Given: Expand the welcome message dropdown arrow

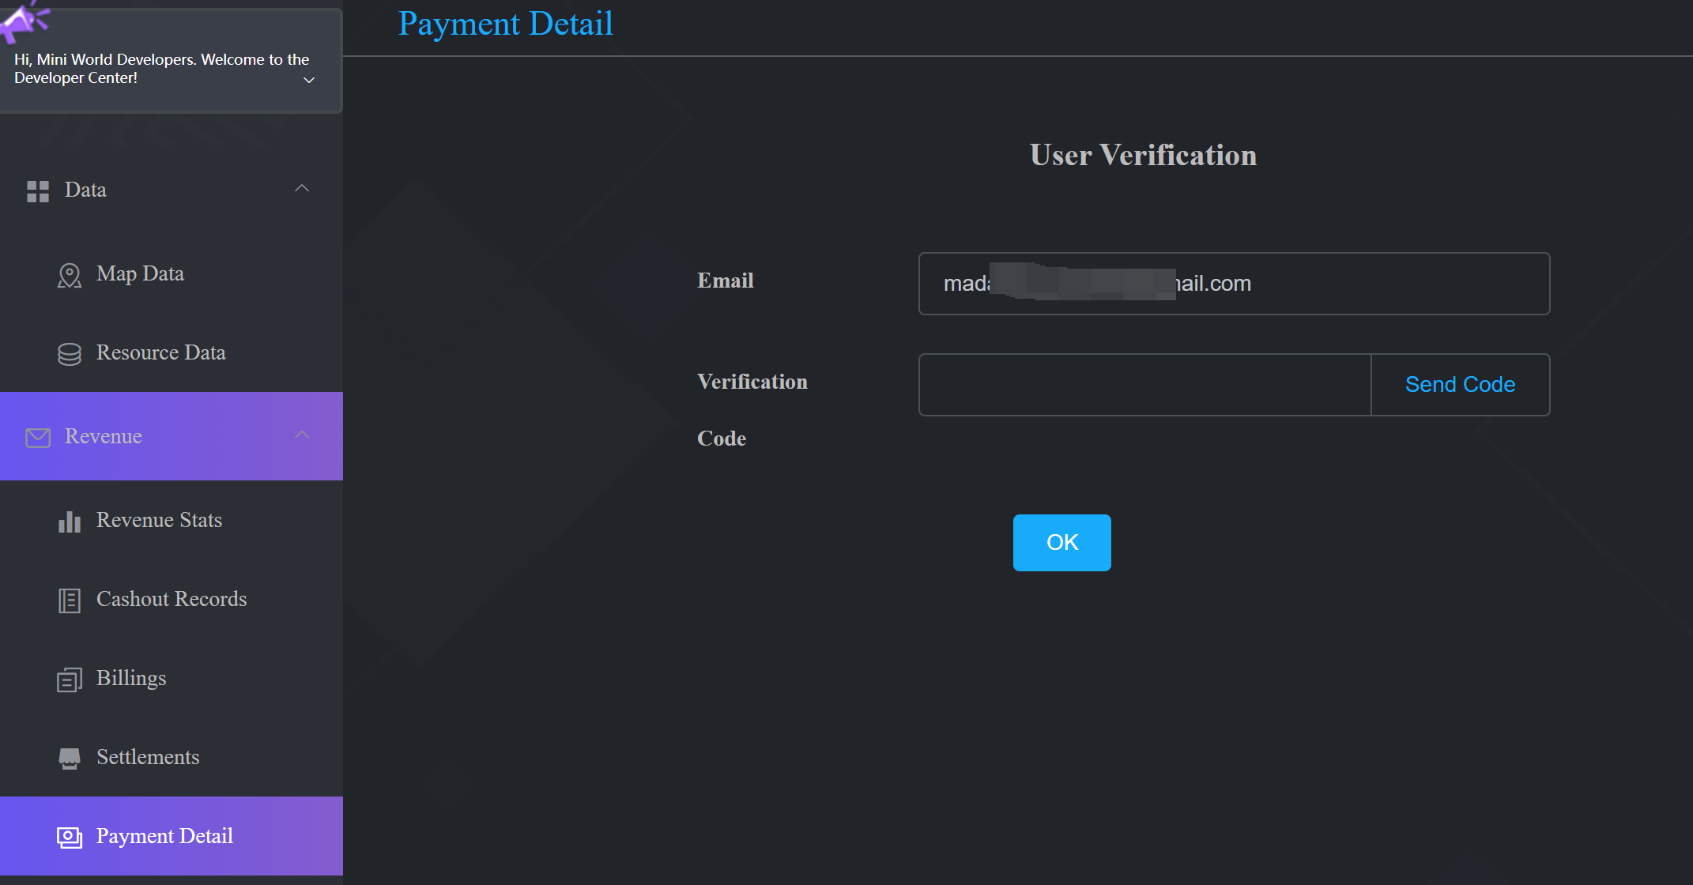Looking at the screenshot, I should [x=309, y=80].
